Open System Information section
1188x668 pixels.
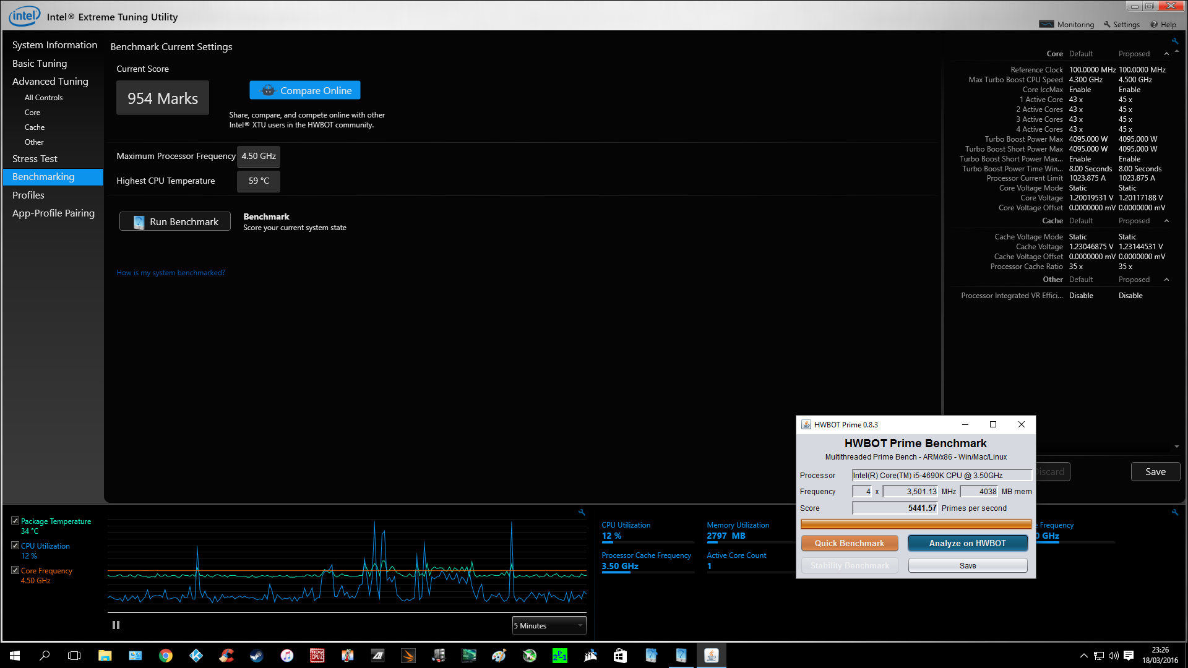click(x=54, y=45)
